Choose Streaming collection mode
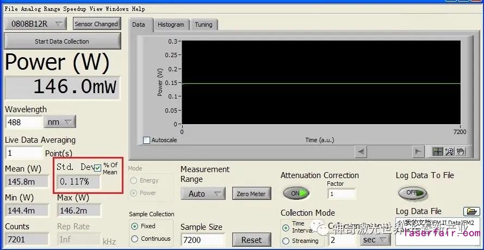 pyautogui.click(x=286, y=241)
